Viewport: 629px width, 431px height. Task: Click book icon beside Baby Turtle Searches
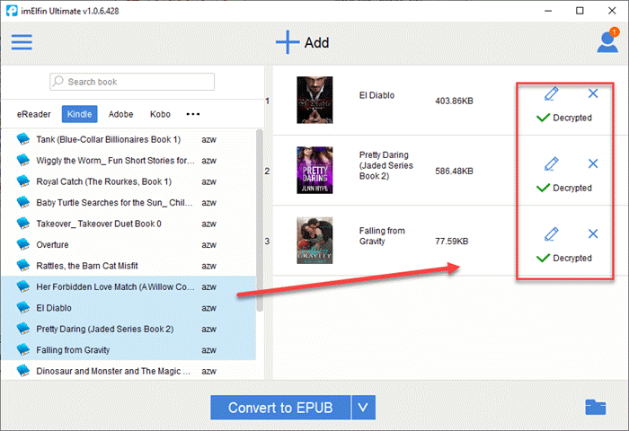23,202
